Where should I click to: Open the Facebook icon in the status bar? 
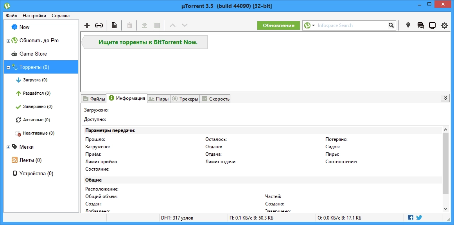point(410,218)
